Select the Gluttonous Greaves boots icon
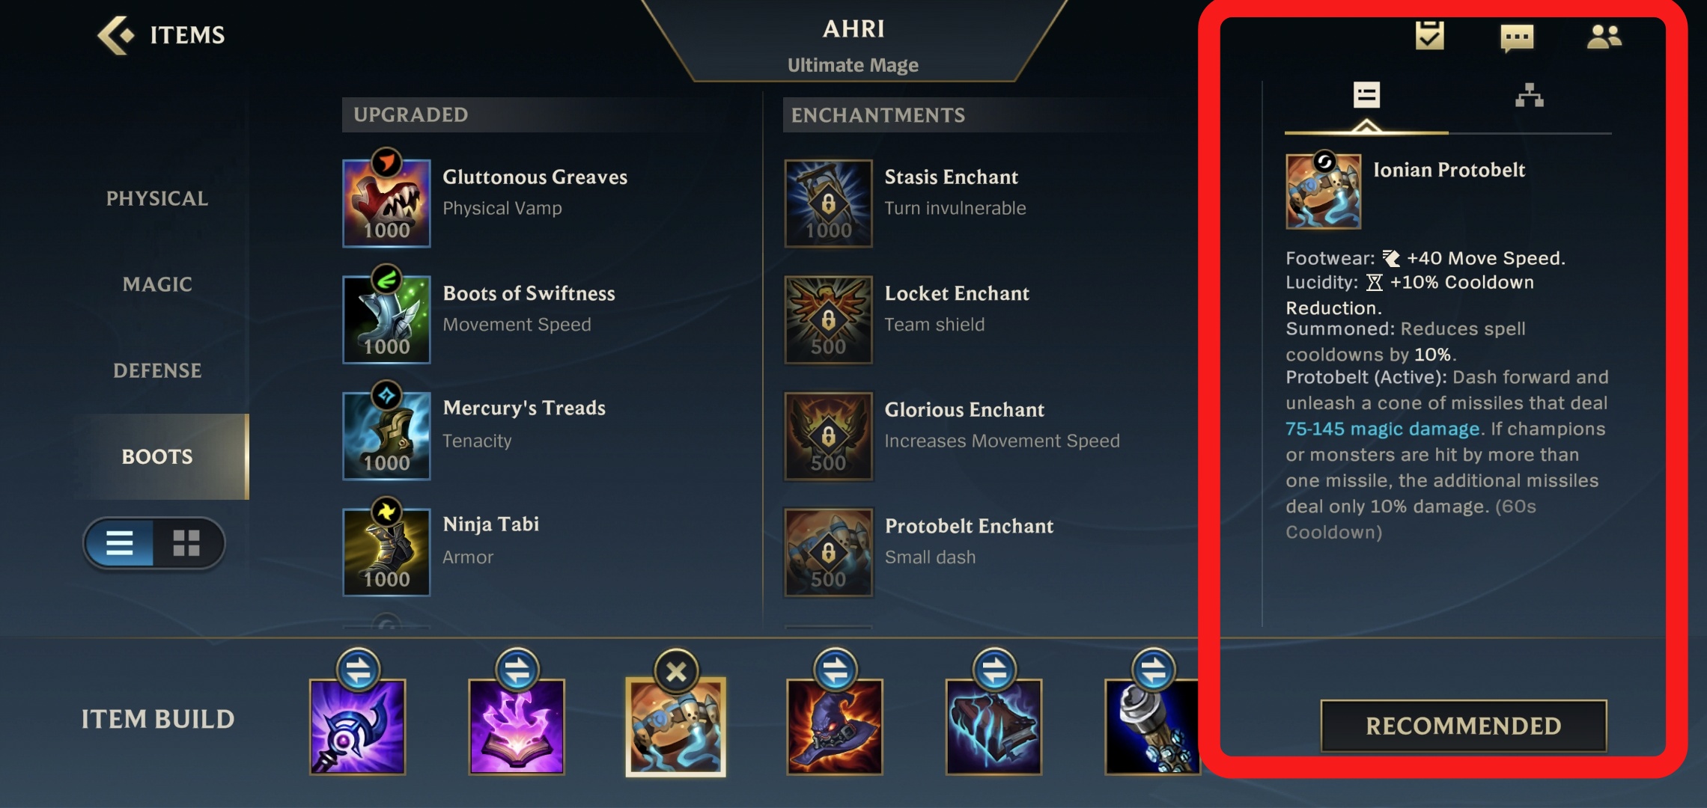 pos(386,203)
